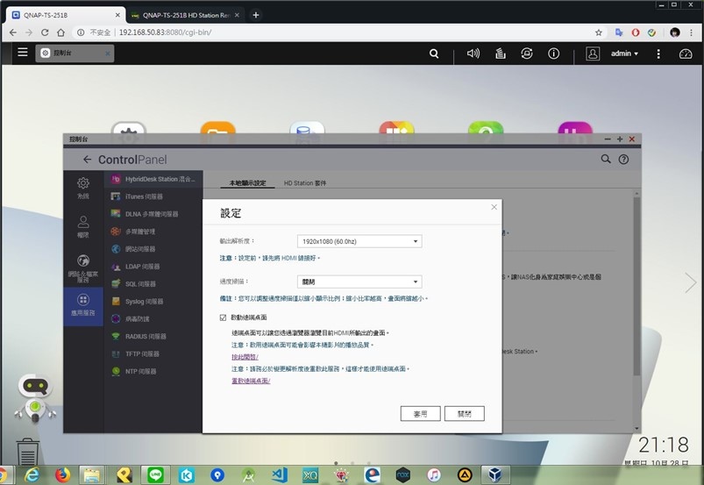Viewport: 704px width, 485px height.
Task: Open the dashboard gauge icon
Action: pos(686,53)
